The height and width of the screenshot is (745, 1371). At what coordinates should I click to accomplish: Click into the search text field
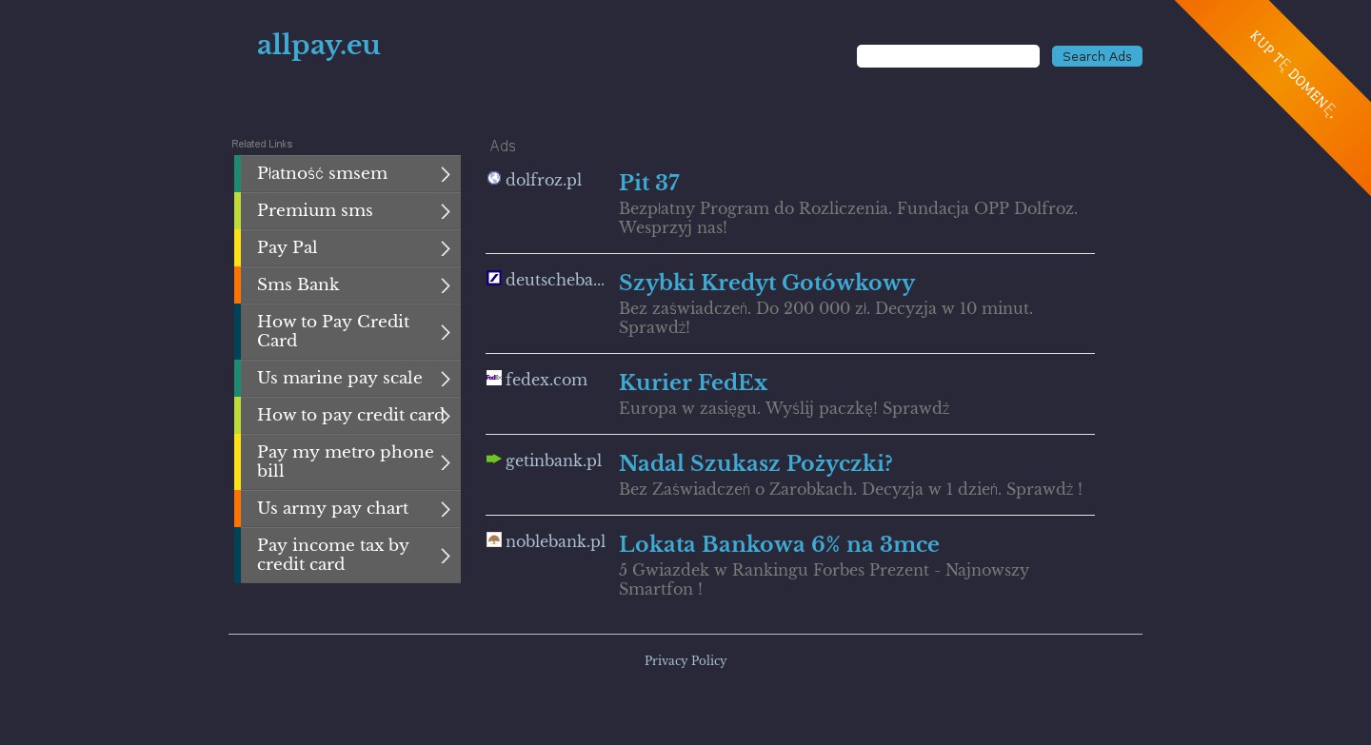[x=947, y=56]
